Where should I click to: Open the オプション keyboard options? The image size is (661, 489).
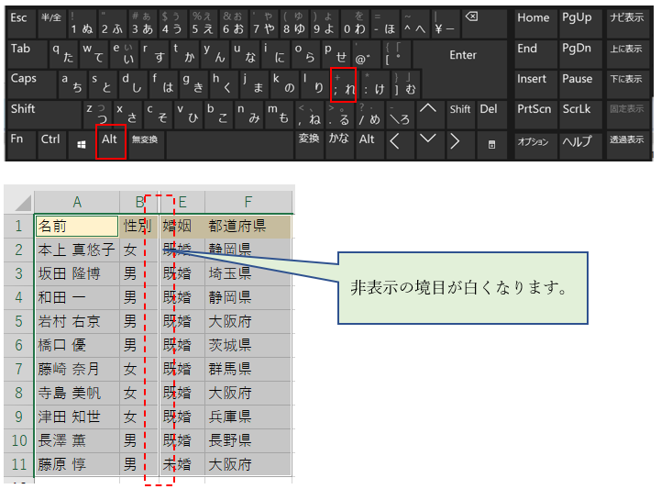pos(533,142)
